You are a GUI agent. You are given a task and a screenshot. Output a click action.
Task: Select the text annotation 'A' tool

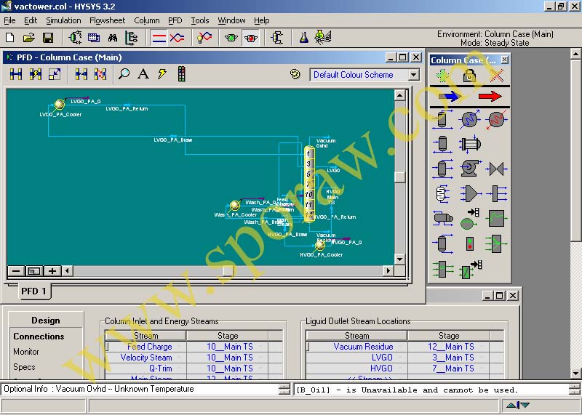pos(143,74)
